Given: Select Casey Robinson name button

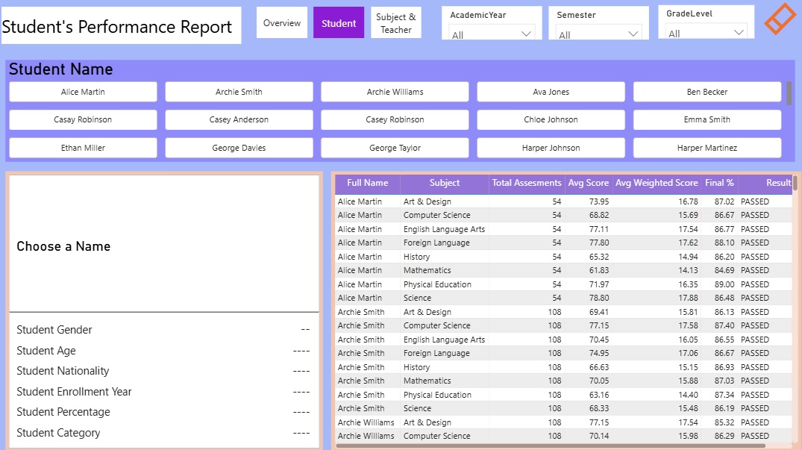Looking at the screenshot, I should [395, 119].
